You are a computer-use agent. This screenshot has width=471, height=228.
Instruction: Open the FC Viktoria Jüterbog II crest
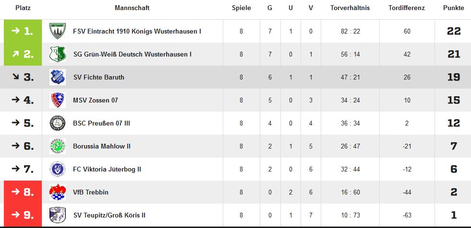click(58, 169)
